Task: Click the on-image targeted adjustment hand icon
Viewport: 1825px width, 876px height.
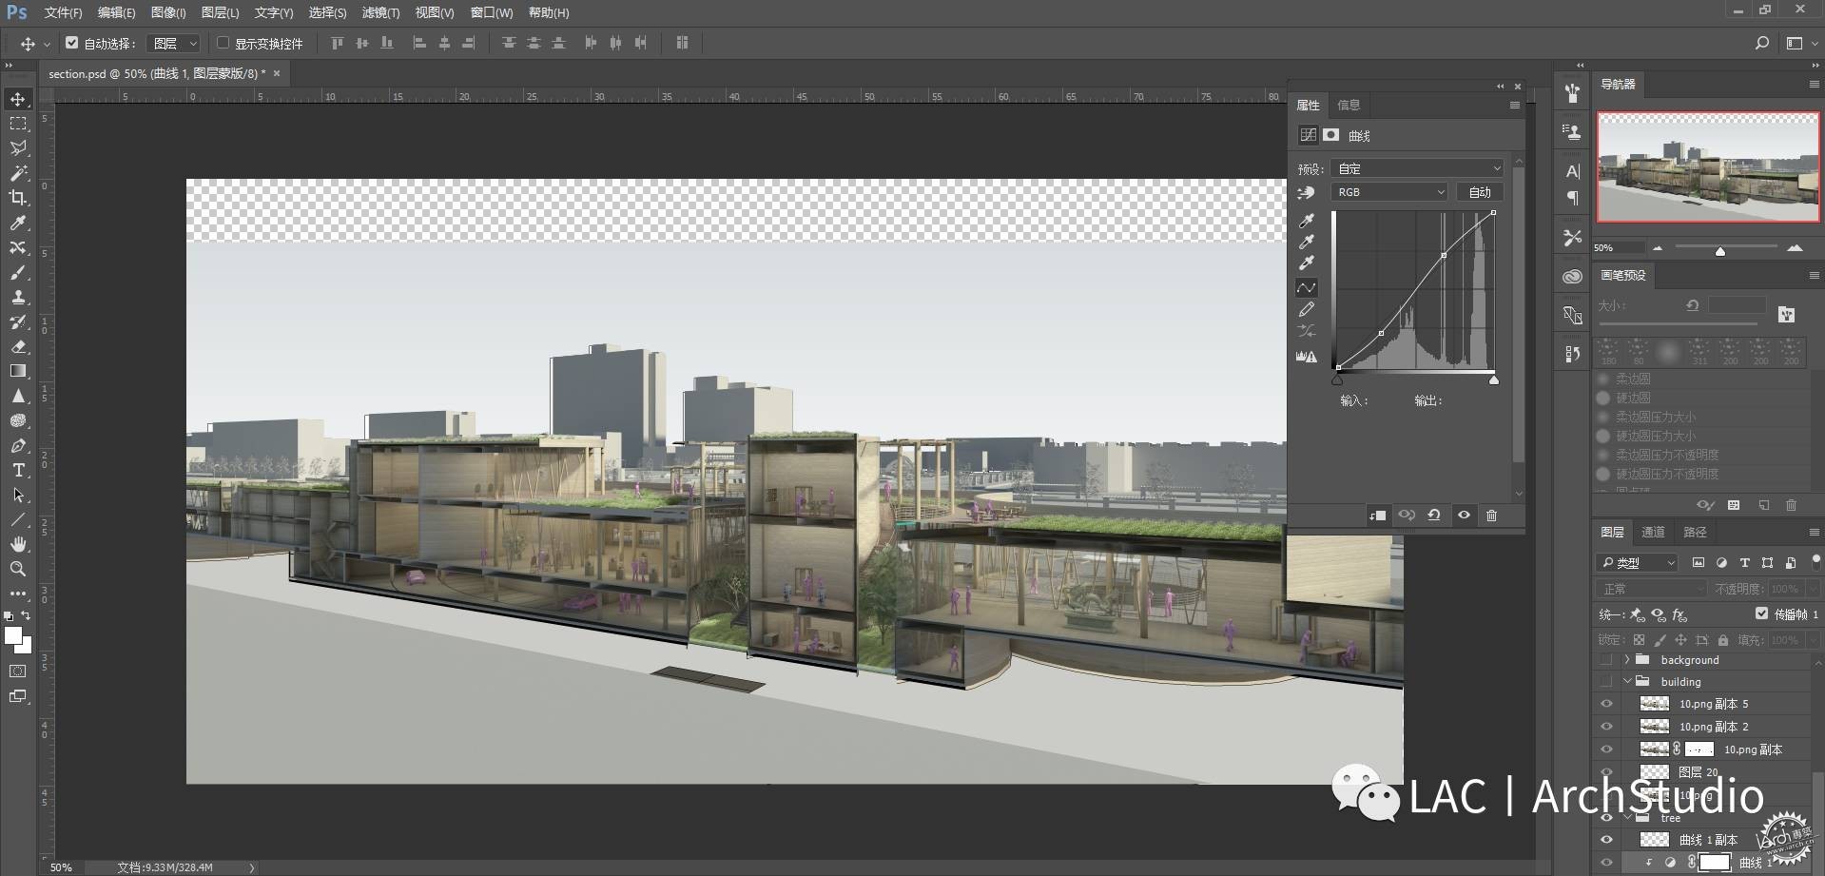Action: pos(1307,193)
